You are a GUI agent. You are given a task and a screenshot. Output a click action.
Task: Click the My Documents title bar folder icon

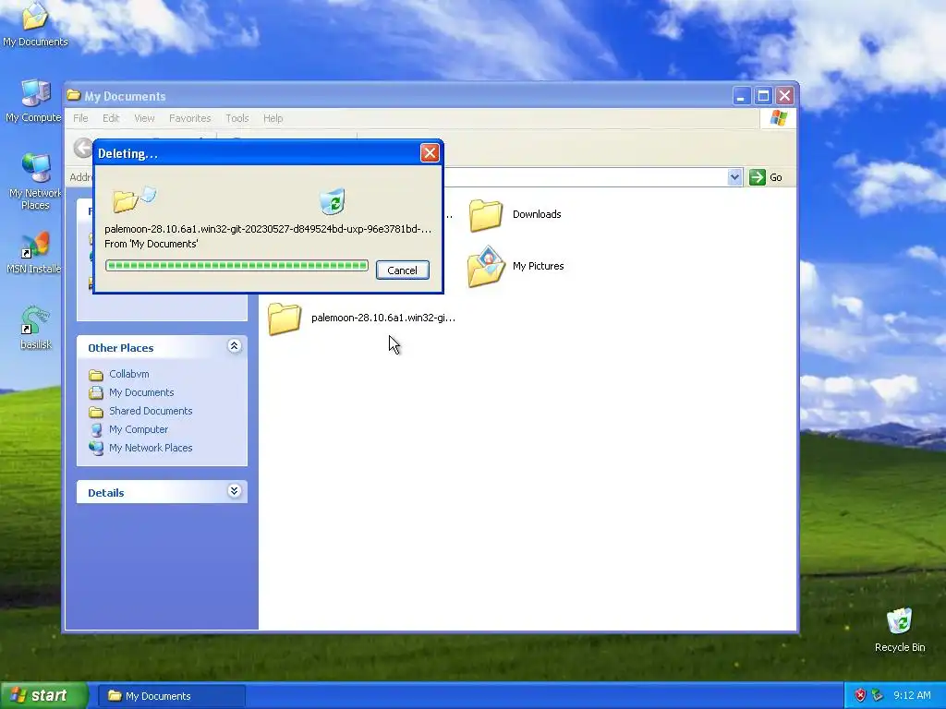[74, 95]
